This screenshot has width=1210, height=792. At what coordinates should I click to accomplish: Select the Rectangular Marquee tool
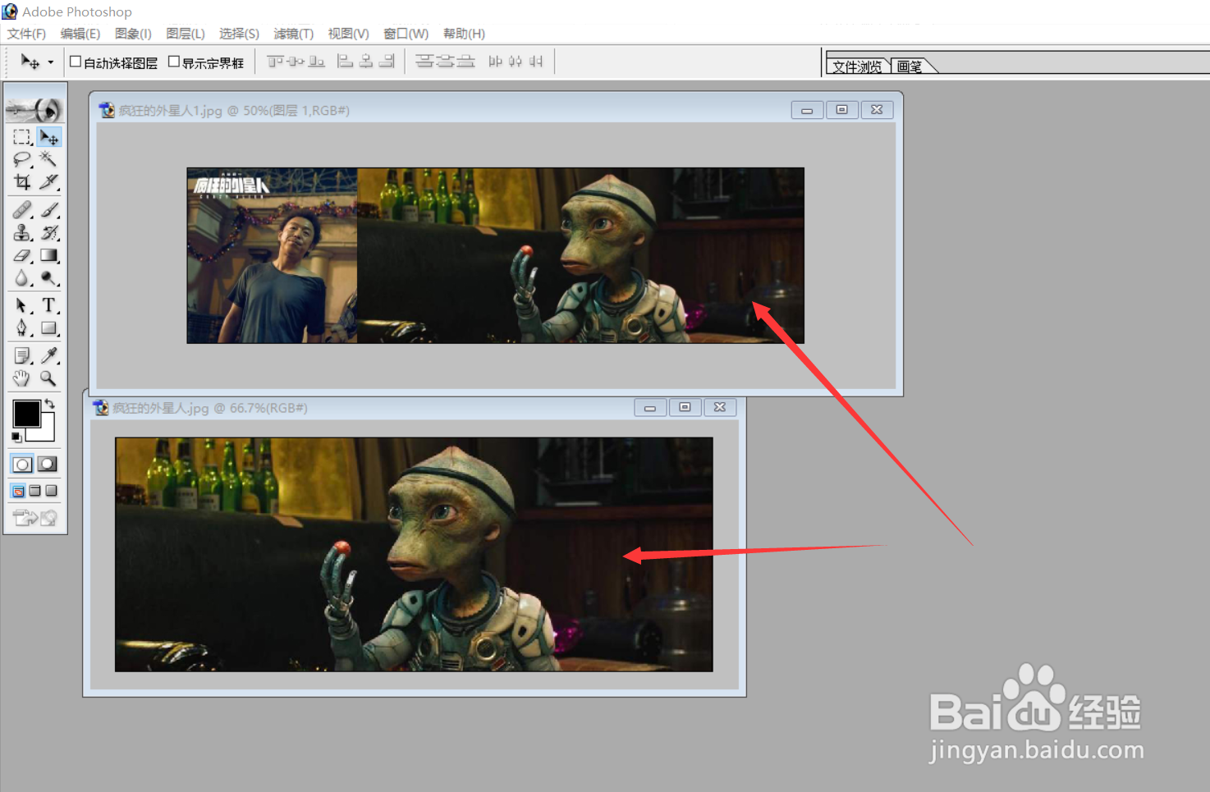pos(22,137)
